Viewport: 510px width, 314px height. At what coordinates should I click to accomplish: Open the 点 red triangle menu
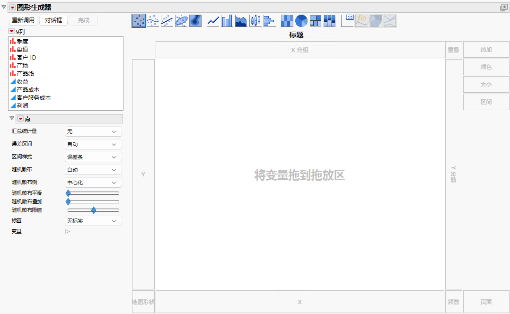coord(20,119)
